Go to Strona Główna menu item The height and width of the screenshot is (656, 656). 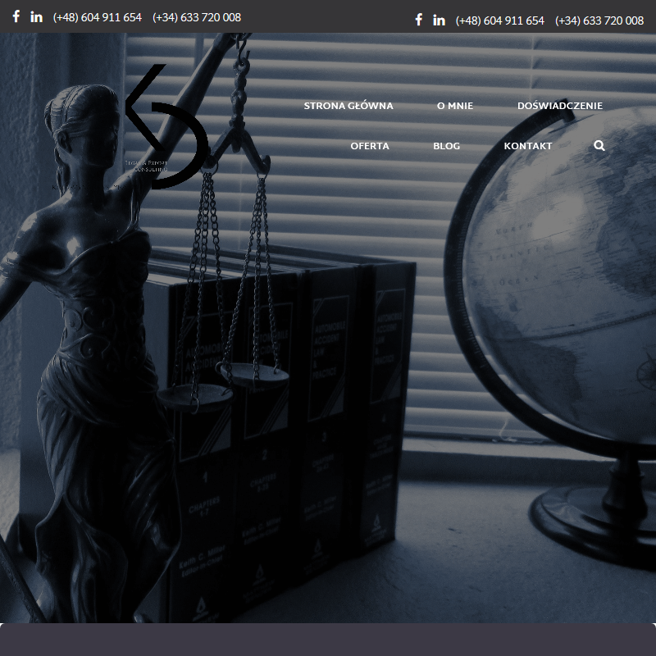click(x=348, y=106)
